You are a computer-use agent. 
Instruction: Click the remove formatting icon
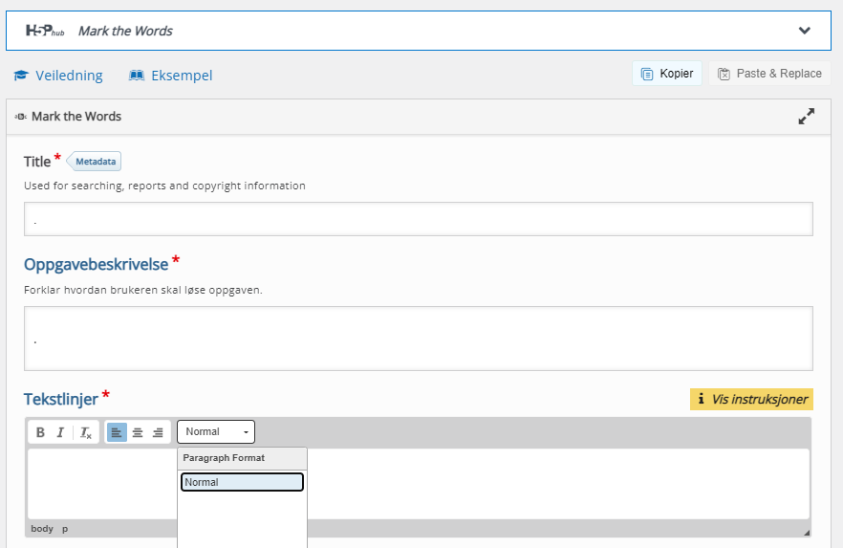tap(86, 432)
